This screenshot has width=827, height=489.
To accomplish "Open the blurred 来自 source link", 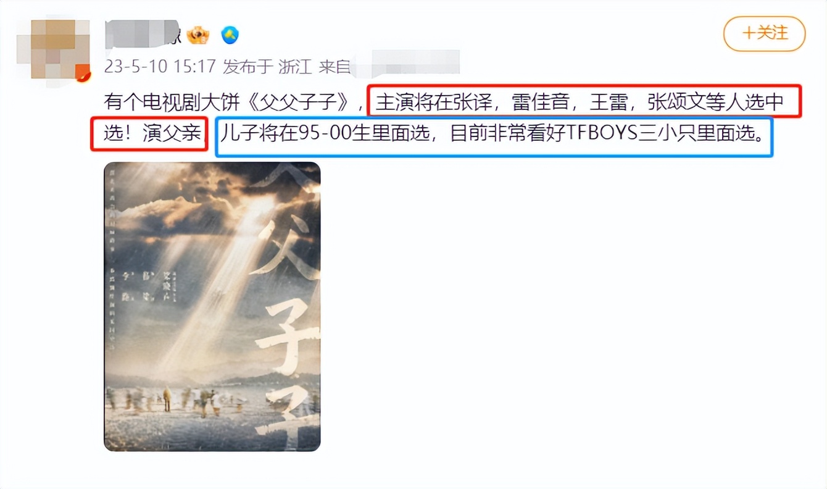I will (389, 64).
